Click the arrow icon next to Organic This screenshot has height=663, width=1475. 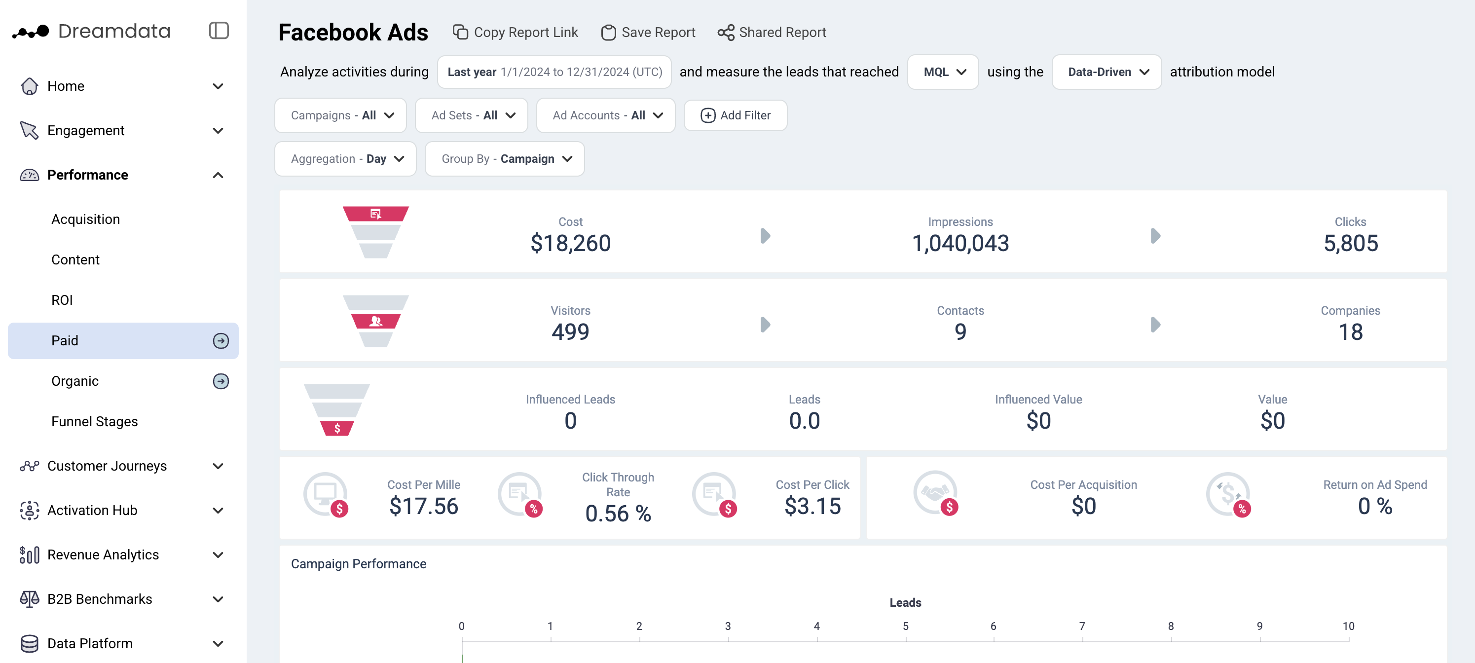coord(221,381)
